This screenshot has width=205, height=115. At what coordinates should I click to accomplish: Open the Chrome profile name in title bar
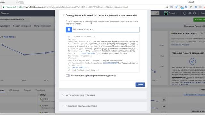(x=192, y=2)
